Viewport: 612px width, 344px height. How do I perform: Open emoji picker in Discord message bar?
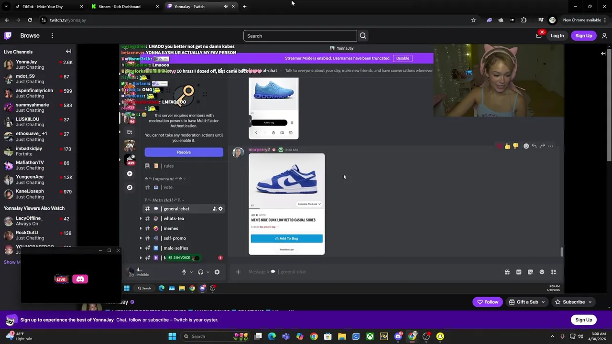542,272
